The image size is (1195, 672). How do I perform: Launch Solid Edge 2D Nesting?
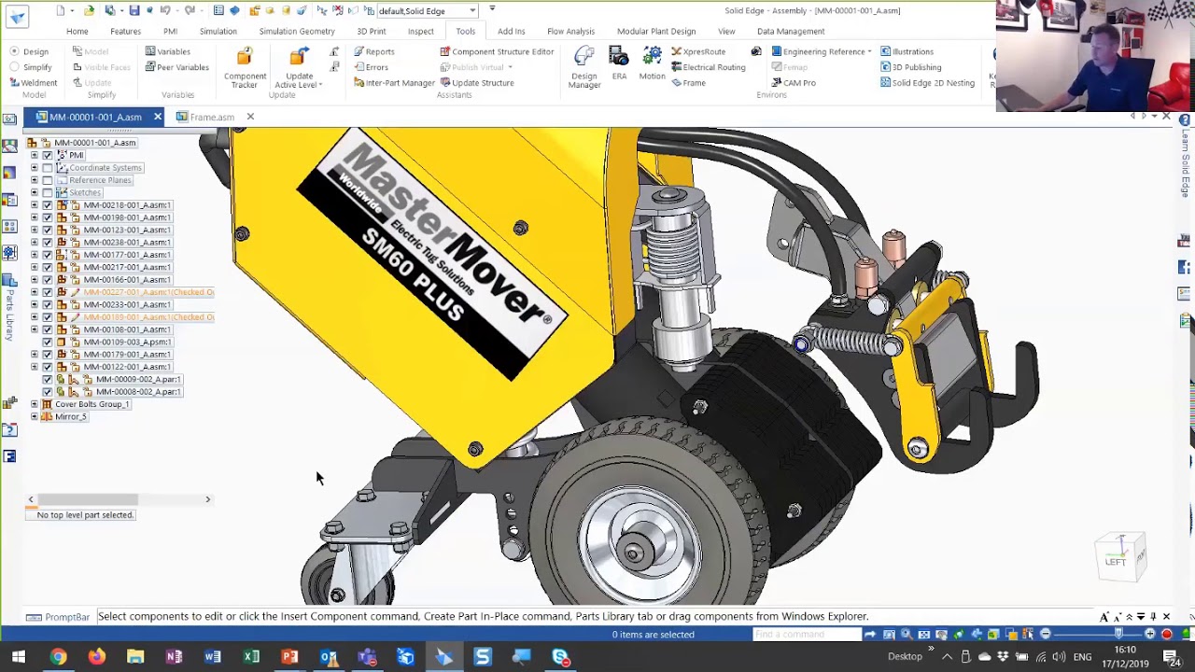[927, 83]
